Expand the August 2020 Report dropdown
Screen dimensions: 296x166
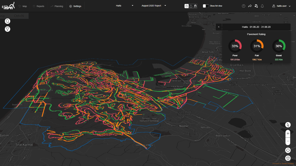pyautogui.click(x=154, y=6)
